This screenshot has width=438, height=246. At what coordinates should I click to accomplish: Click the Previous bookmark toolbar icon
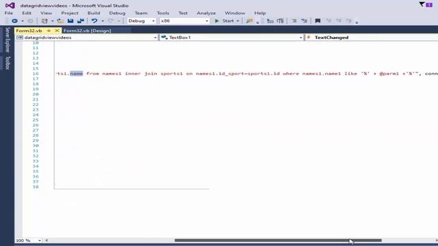tap(328, 21)
